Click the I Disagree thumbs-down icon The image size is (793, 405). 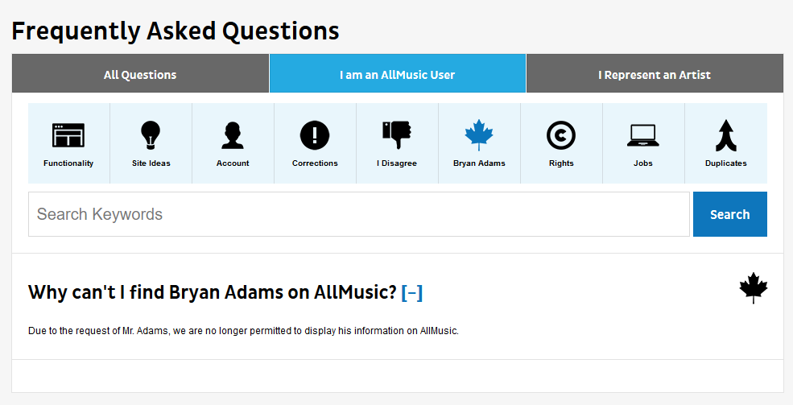397,134
